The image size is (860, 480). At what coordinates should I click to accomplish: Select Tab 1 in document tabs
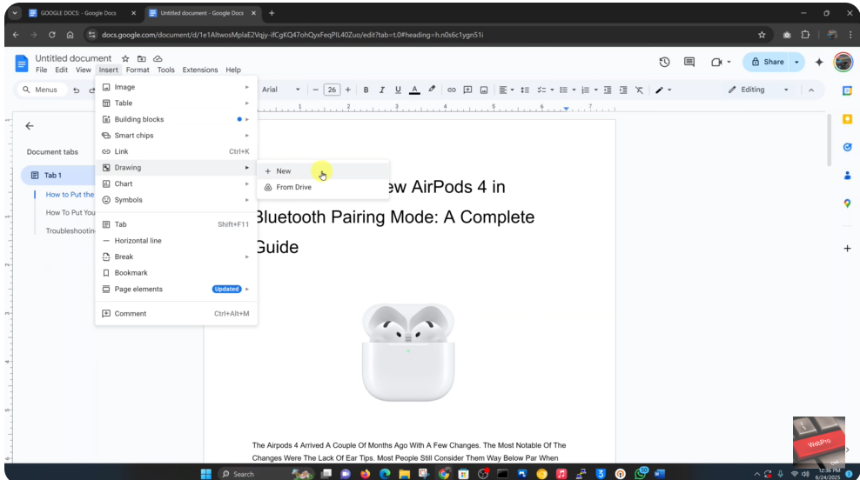tap(59, 176)
